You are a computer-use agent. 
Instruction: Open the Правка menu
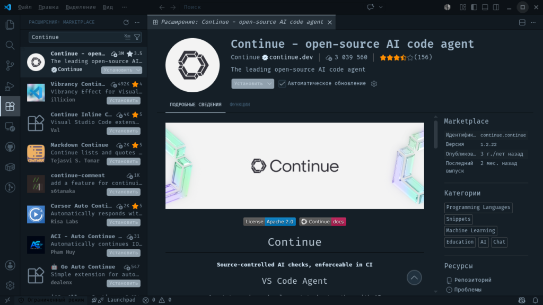click(x=48, y=7)
